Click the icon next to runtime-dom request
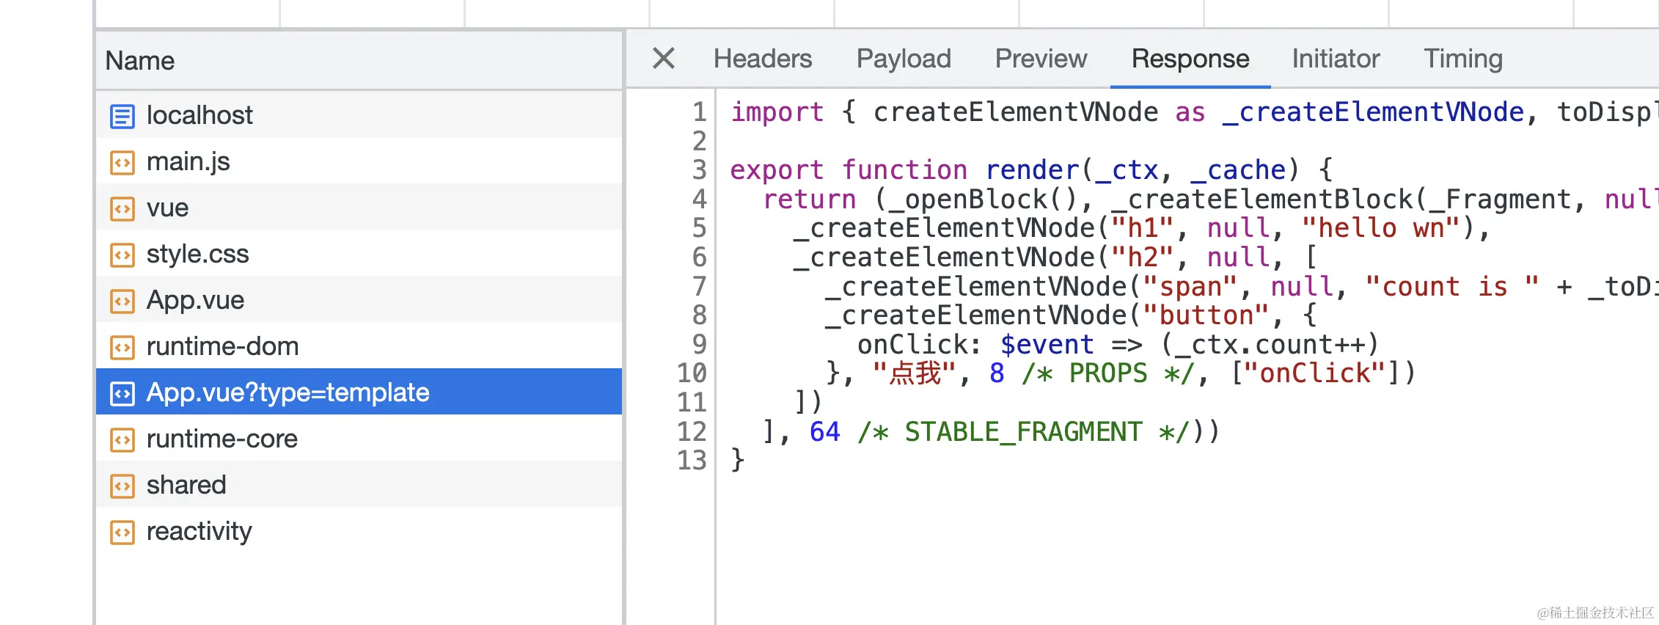 click(x=122, y=347)
